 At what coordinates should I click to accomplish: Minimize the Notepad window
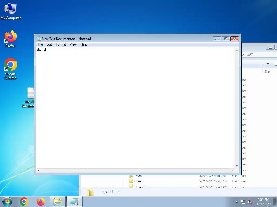click(x=217, y=39)
